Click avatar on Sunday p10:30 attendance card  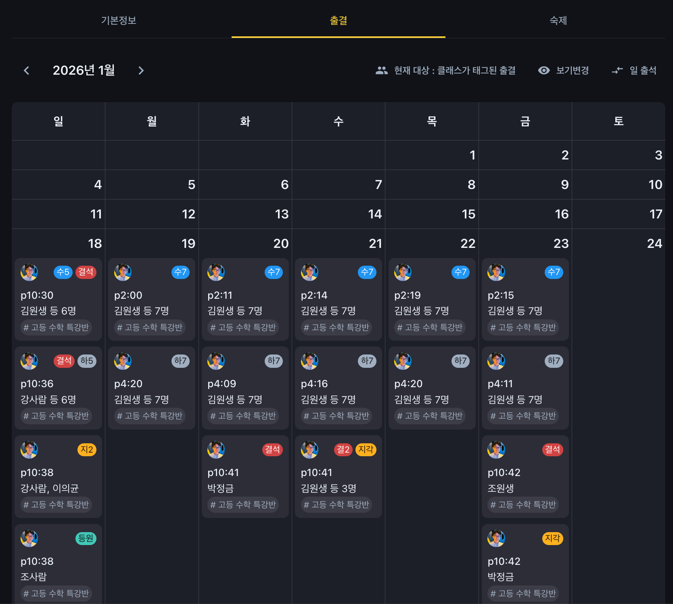coord(29,272)
